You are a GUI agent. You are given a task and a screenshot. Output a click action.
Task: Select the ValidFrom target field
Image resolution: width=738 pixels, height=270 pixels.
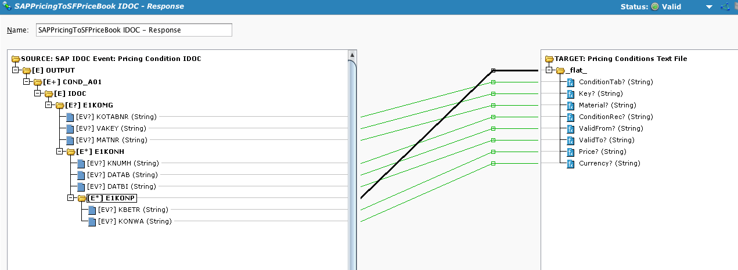pyautogui.click(x=611, y=128)
